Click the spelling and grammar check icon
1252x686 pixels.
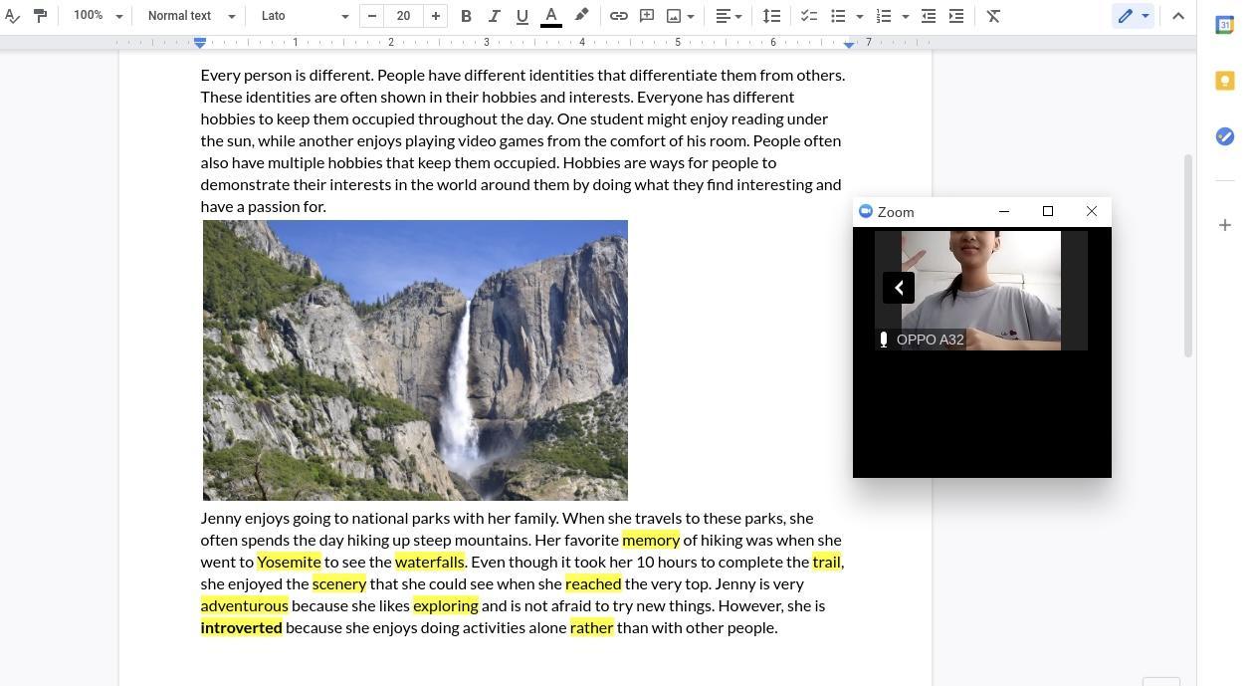click(x=12, y=16)
